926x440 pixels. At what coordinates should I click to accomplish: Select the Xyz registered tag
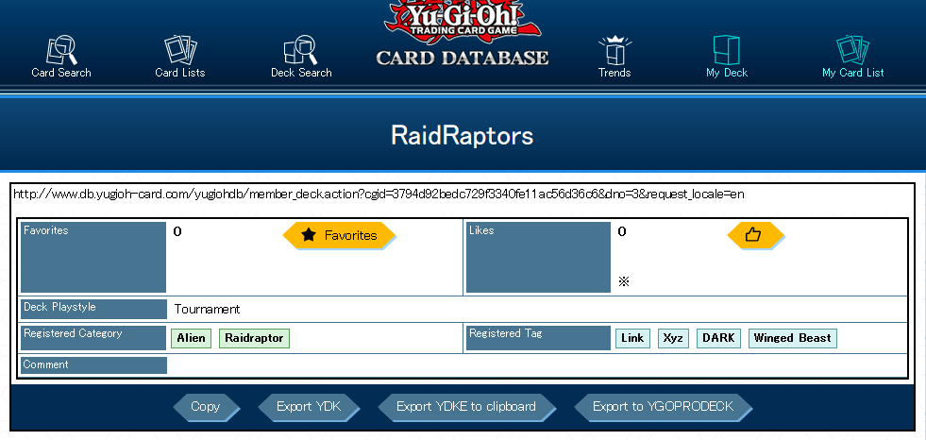(x=673, y=338)
